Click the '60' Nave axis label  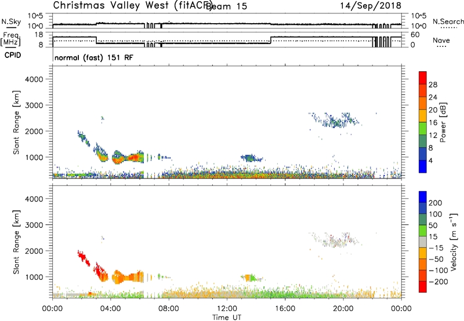tap(415, 35)
